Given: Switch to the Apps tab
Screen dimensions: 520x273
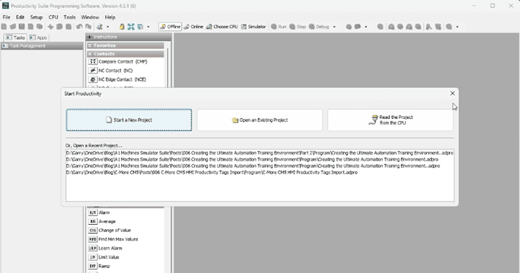Looking at the screenshot, I should pos(37,38).
